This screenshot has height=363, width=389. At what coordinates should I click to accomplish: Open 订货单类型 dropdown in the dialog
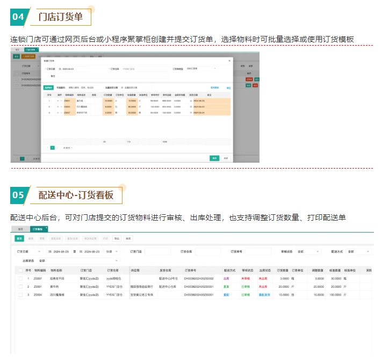(x=201, y=68)
